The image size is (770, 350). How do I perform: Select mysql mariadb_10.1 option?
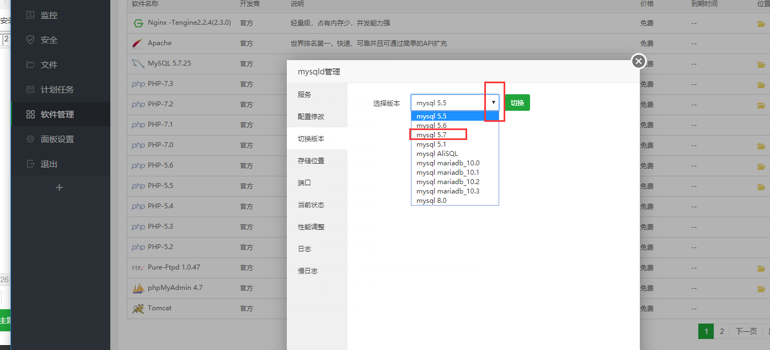pyautogui.click(x=455, y=173)
